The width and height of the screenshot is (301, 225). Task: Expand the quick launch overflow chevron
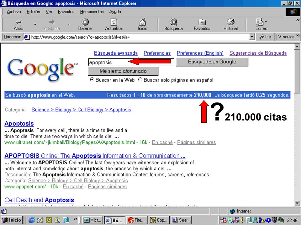pyautogui.click(x=76, y=219)
